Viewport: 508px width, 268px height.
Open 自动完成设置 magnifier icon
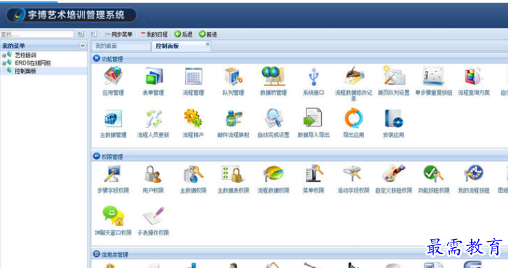273,119
